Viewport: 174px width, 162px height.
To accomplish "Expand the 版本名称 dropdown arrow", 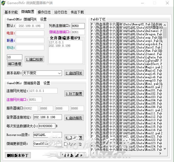I will 59,73.
